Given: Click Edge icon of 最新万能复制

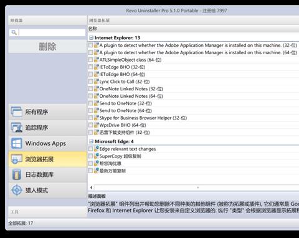Looking at the screenshot, I should click(x=97, y=171).
